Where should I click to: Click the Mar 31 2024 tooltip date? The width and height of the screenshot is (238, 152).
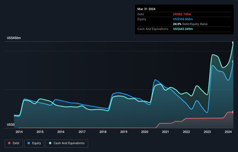(x=146, y=9)
